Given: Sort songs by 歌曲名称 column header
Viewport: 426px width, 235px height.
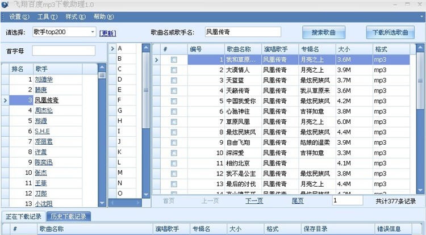Looking at the screenshot, I should pyautogui.click(x=243, y=49).
